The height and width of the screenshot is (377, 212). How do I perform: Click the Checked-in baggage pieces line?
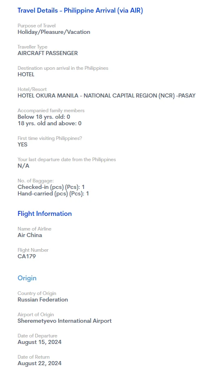point(51,187)
